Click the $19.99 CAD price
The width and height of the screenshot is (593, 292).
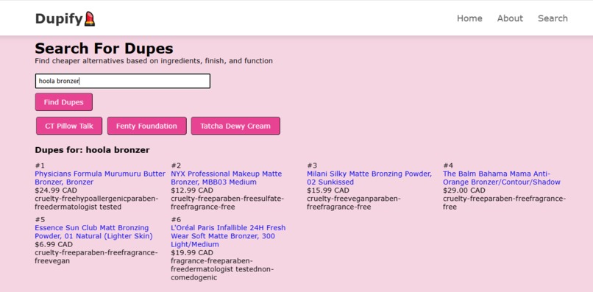click(x=192, y=253)
